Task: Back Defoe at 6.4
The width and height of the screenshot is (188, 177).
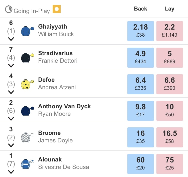Action: pyautogui.click(x=140, y=84)
